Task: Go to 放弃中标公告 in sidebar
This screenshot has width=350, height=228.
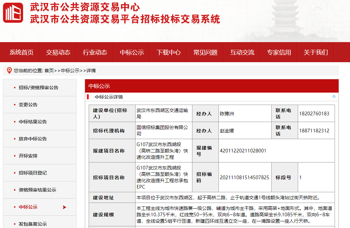Action: (x=33, y=139)
